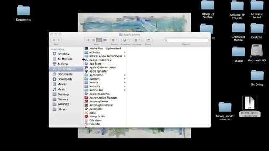Viewport: 269px width, 151px height.
Task: Expand the Audacity folder arrow
Action: (x=125, y=86)
